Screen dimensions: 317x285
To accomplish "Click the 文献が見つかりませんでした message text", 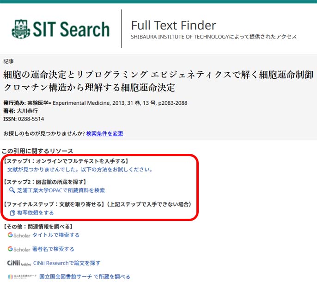I will tap(80, 170).
